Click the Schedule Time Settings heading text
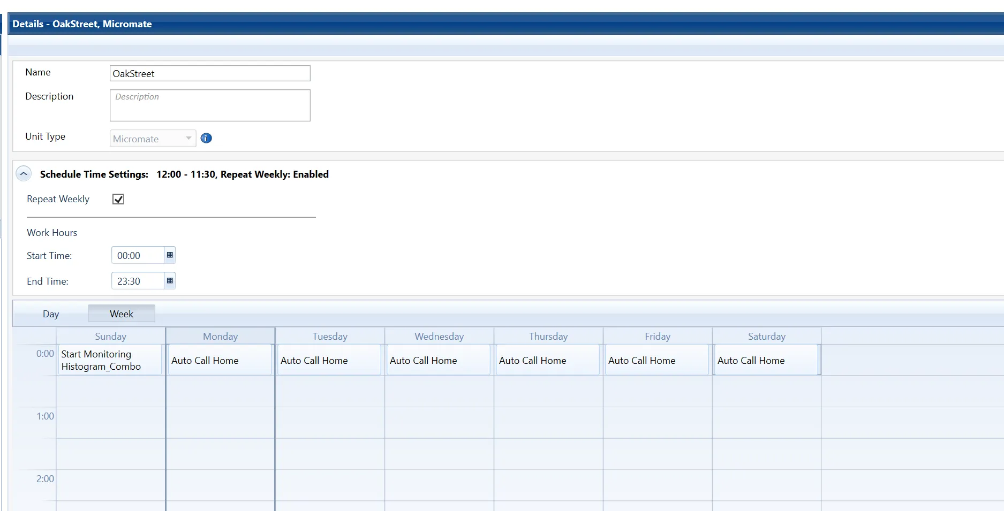 click(94, 174)
